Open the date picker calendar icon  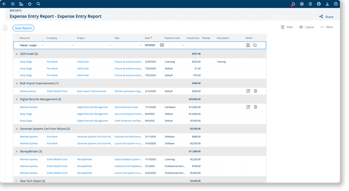162,45
